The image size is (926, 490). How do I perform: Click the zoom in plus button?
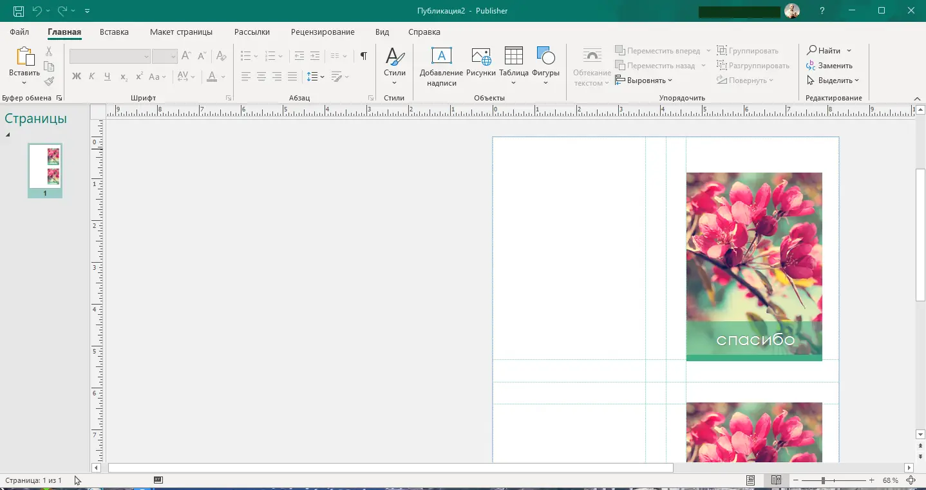(871, 480)
